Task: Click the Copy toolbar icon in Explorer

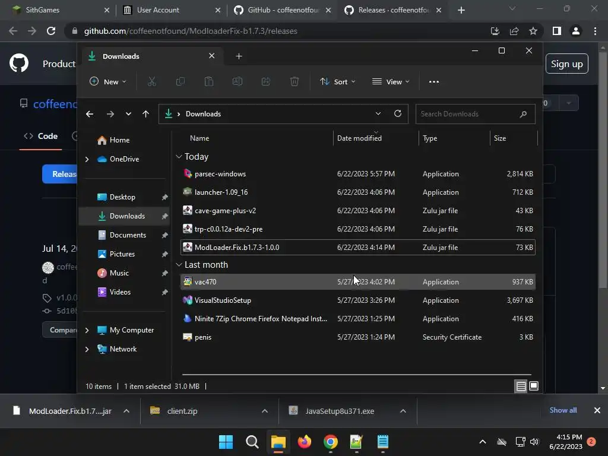Action: point(180,81)
